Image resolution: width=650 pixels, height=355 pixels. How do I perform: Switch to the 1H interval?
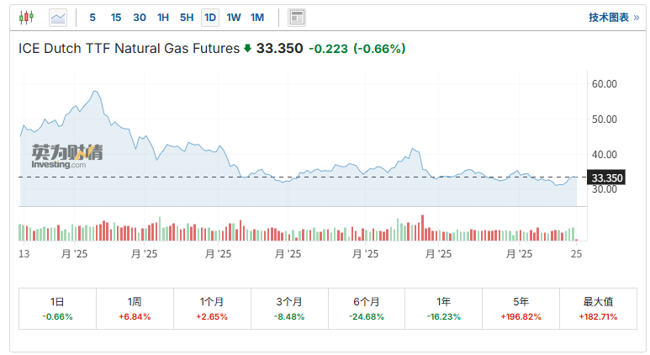[x=163, y=17]
